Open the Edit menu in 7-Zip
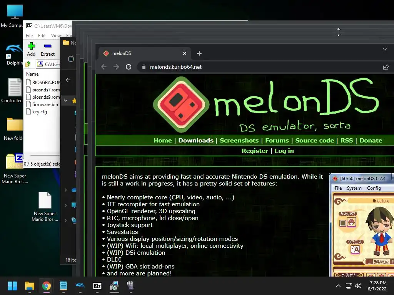Viewport: 394px width, 295px height. [x=42, y=36]
